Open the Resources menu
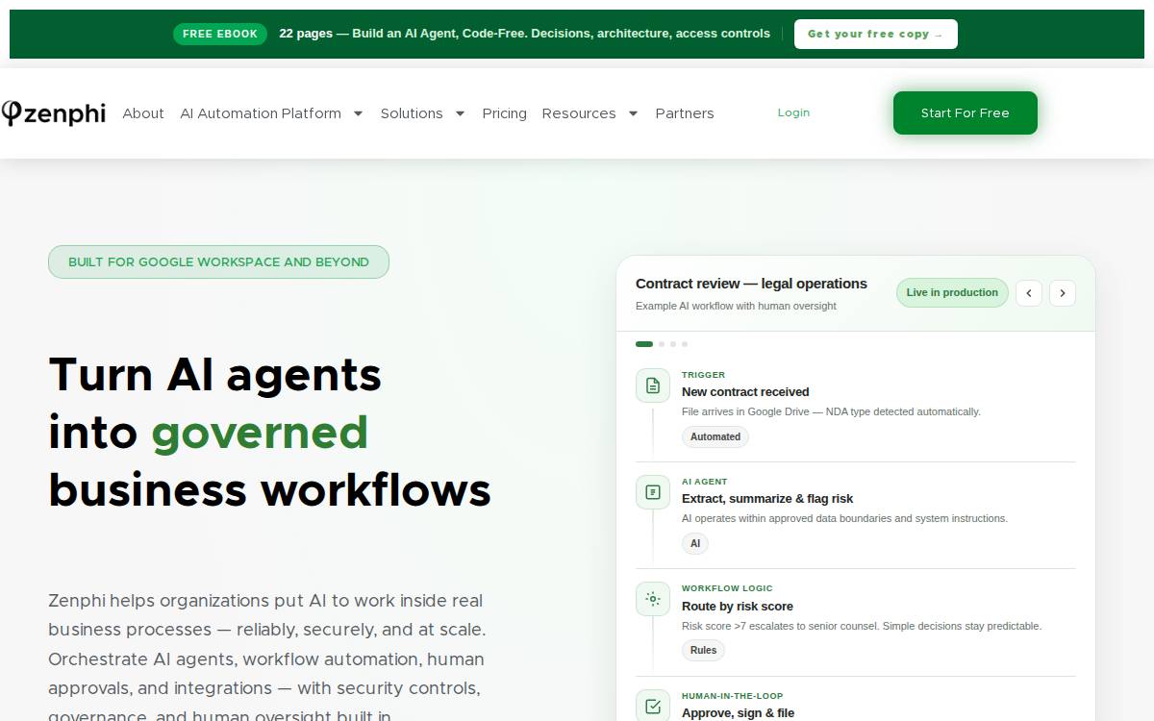Screen dimensions: 1154x721 579,113
